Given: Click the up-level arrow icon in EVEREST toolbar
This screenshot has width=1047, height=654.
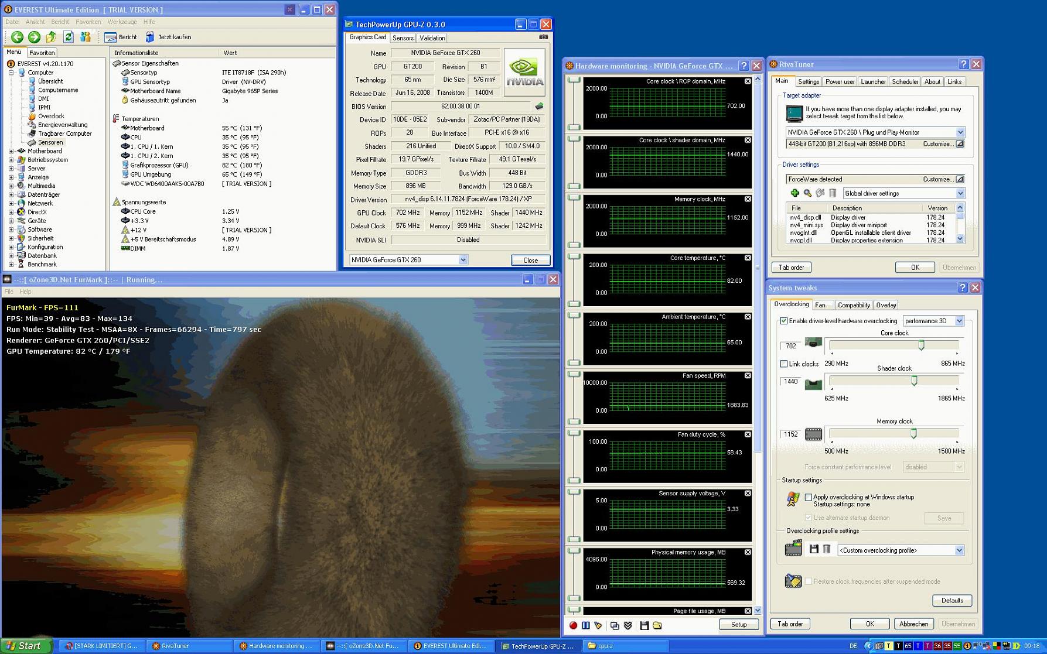Looking at the screenshot, I should 52,37.
